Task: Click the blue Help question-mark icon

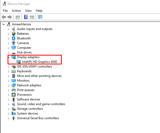Action: pyautogui.click(x=26, y=17)
